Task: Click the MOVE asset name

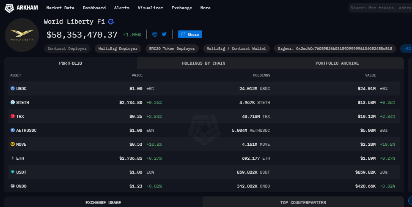Action: pos(21,144)
